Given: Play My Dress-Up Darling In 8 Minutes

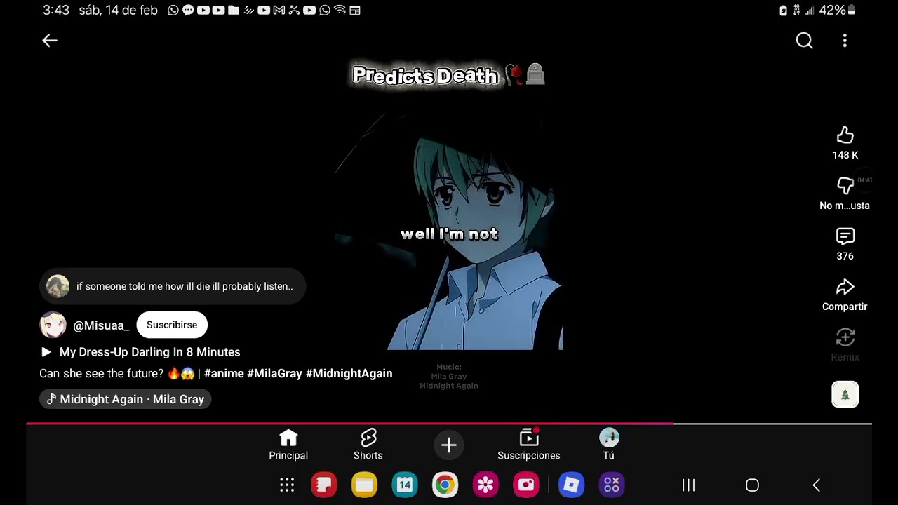Looking at the screenshot, I should tap(140, 352).
